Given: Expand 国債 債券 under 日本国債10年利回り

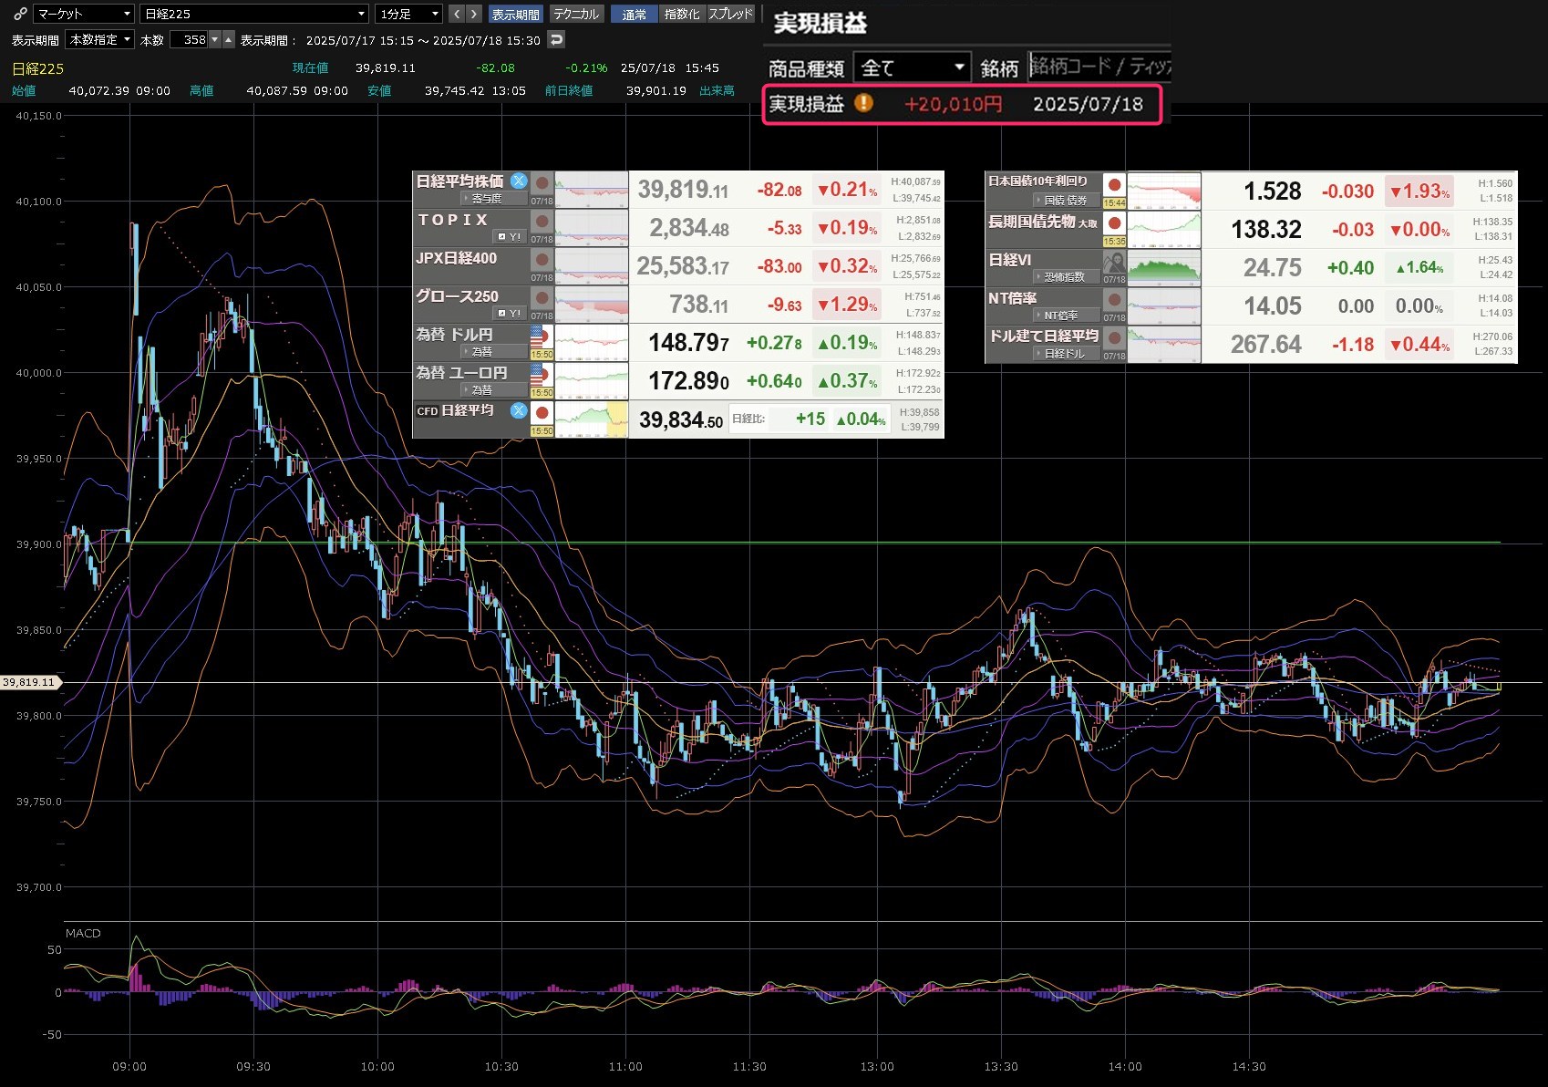Looking at the screenshot, I should click(1065, 200).
